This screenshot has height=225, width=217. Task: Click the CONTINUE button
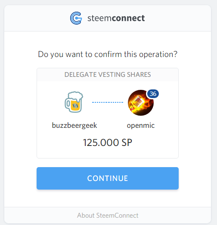(108, 178)
